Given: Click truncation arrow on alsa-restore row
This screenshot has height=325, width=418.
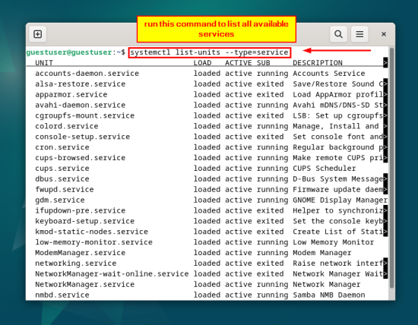Looking at the screenshot, I should [x=385, y=84].
